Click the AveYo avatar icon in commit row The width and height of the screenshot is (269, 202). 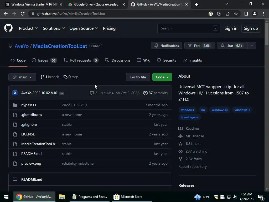pos(15,93)
